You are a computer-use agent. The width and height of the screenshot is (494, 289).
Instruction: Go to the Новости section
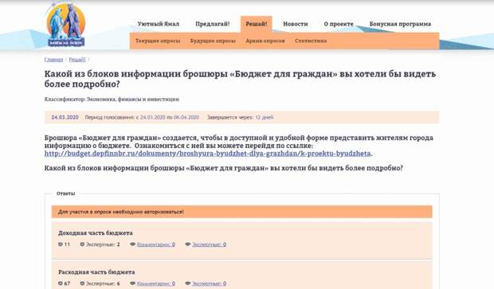295,24
